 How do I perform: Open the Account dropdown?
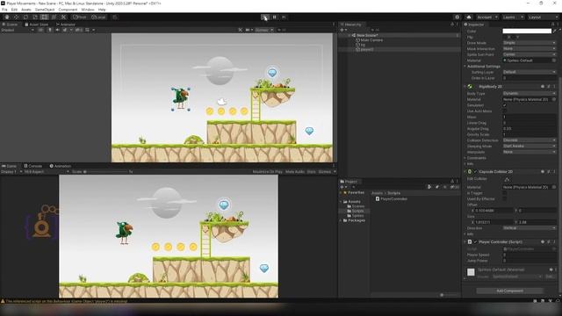(x=486, y=18)
